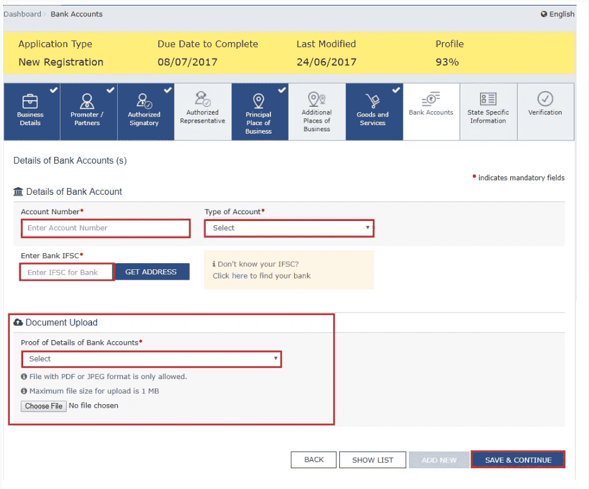The image size is (589, 489).
Task: Open the Goods and Services tab
Action: pyautogui.click(x=375, y=112)
